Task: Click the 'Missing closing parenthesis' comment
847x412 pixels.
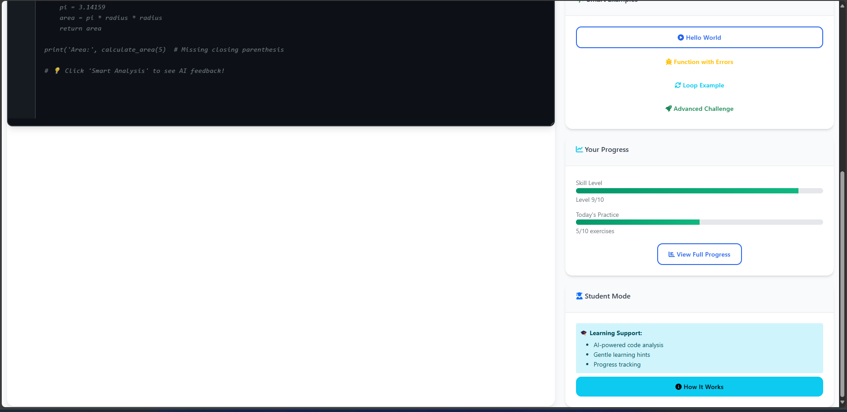Action: 229,49
